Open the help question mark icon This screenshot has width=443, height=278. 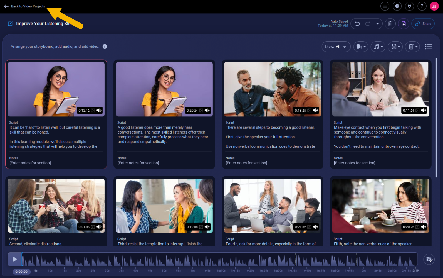coord(422,6)
